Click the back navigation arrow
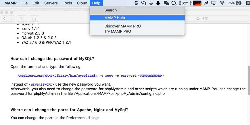The height and width of the screenshot is (125, 250). click(x=5, y=18)
